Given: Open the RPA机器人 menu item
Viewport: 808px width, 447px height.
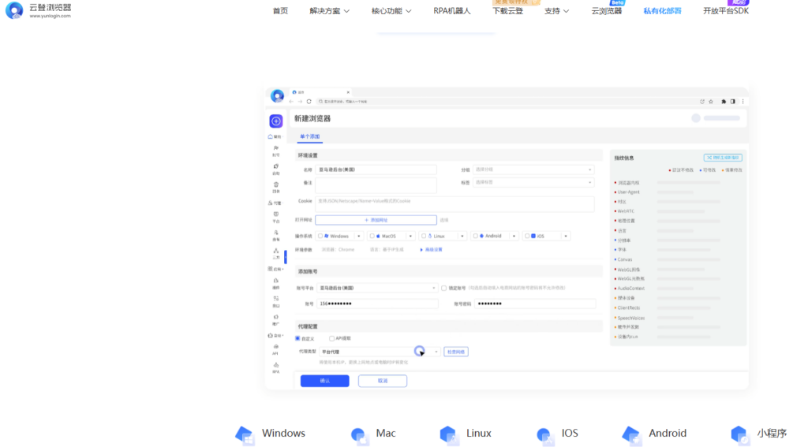Looking at the screenshot, I should [451, 11].
